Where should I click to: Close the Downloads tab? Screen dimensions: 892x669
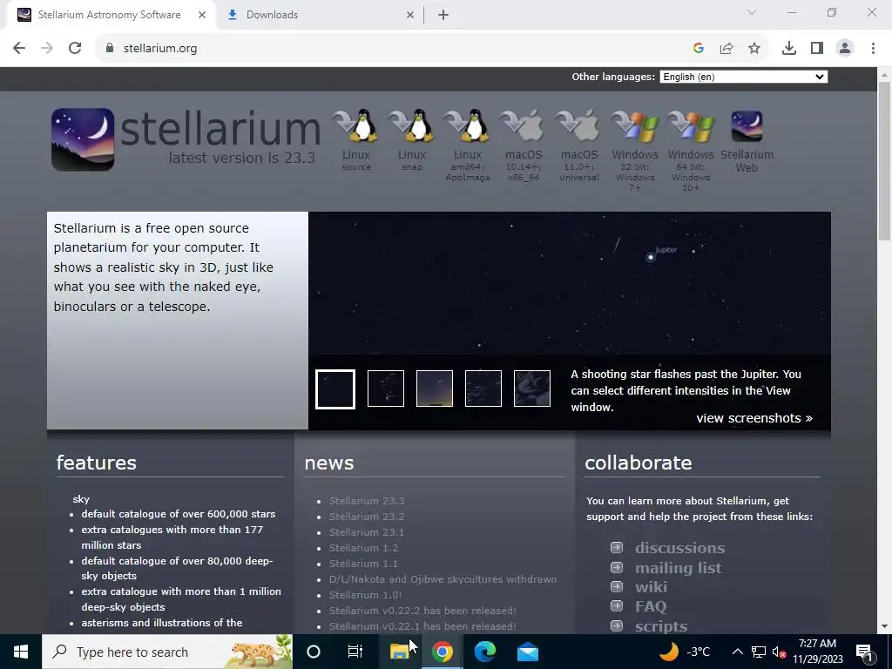tap(410, 15)
